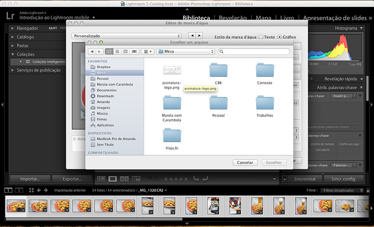Open the Revelação module tab
The width and height of the screenshot is (374, 227).
(232, 18)
